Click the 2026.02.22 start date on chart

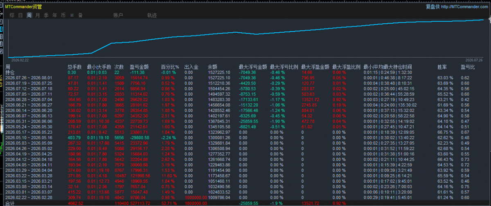tap(20, 59)
